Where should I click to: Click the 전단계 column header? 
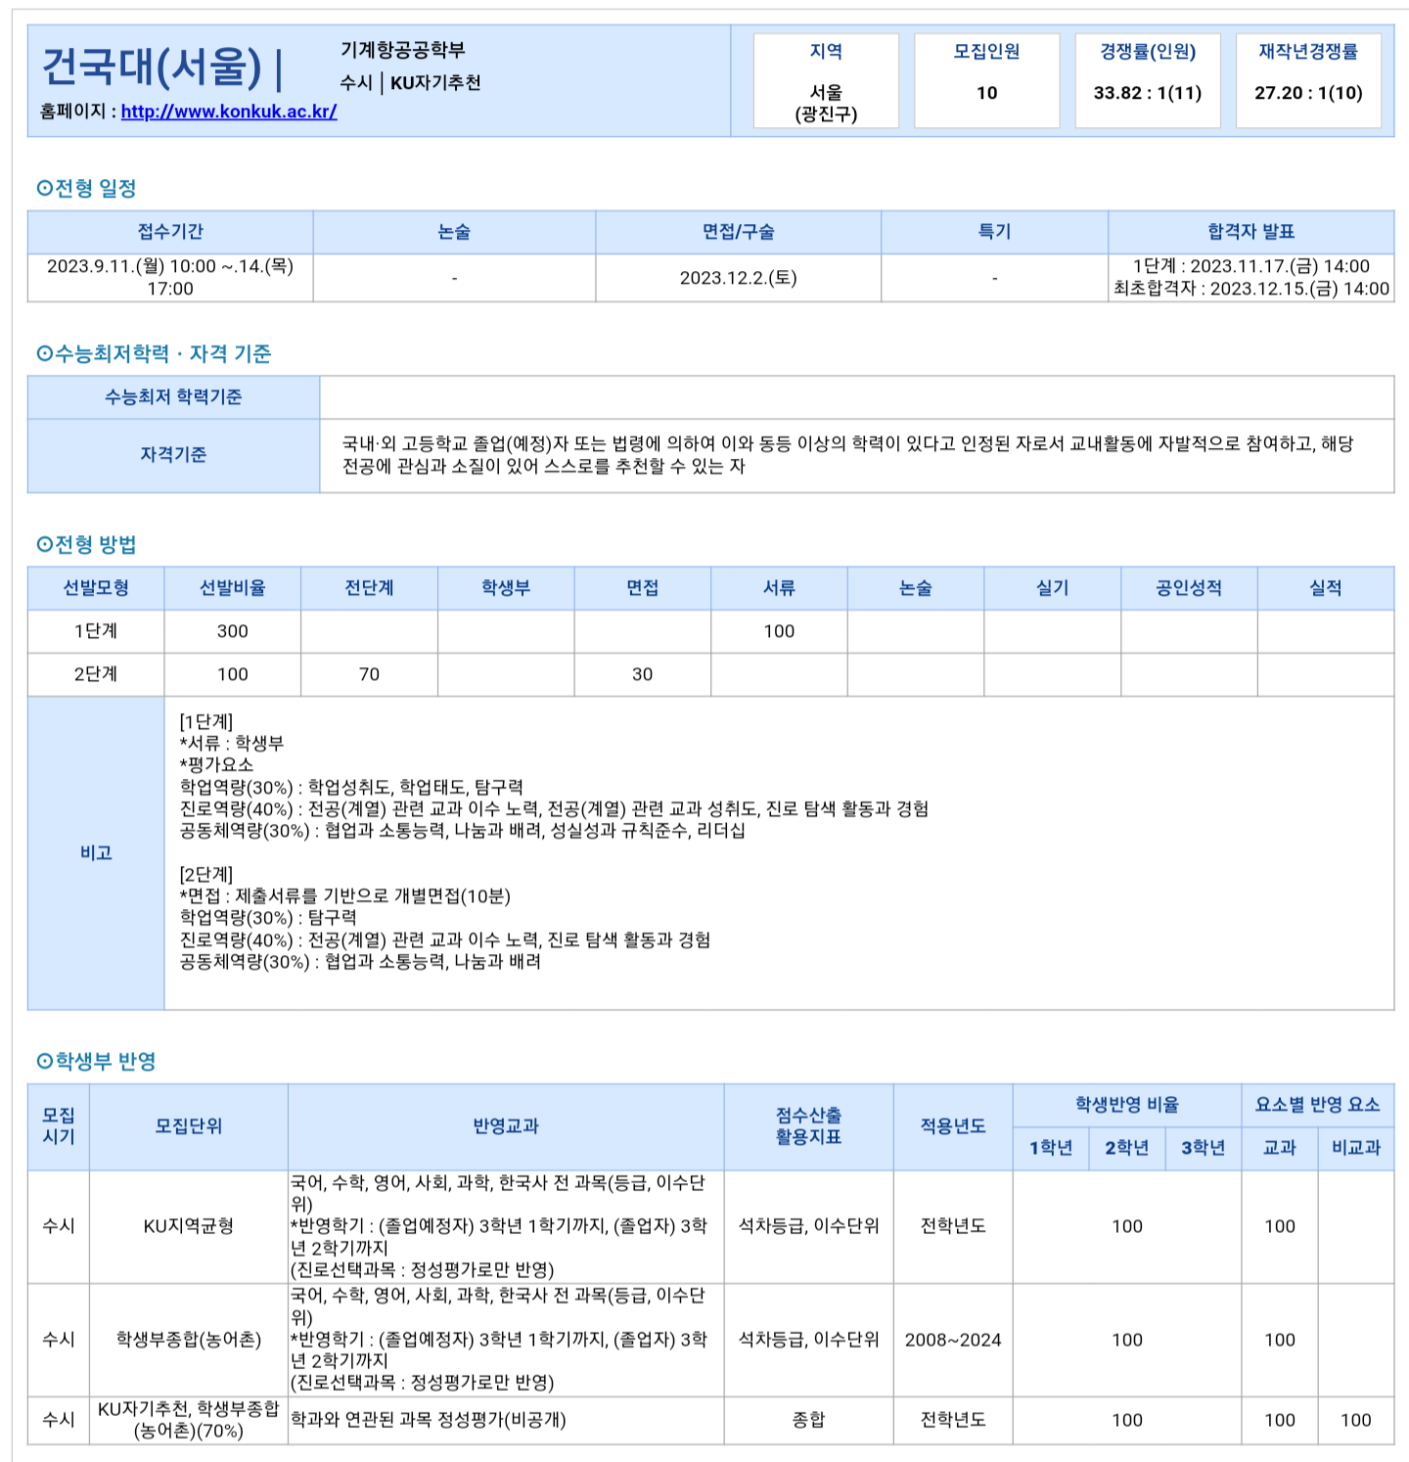tap(369, 588)
